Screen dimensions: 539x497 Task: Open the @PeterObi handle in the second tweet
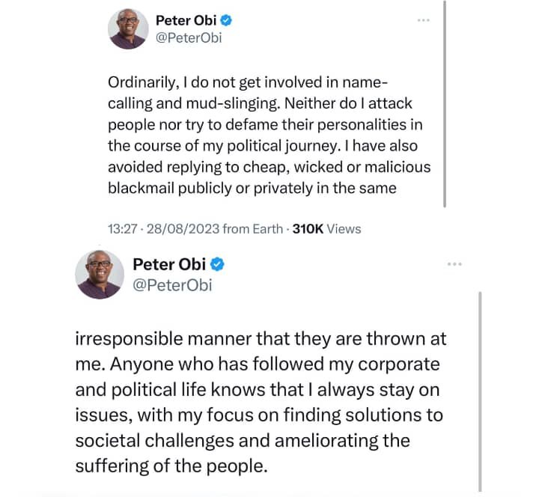coord(172,284)
